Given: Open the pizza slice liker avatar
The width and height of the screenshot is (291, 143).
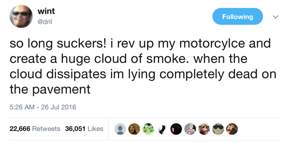Looking at the screenshot, I should 232,129.
